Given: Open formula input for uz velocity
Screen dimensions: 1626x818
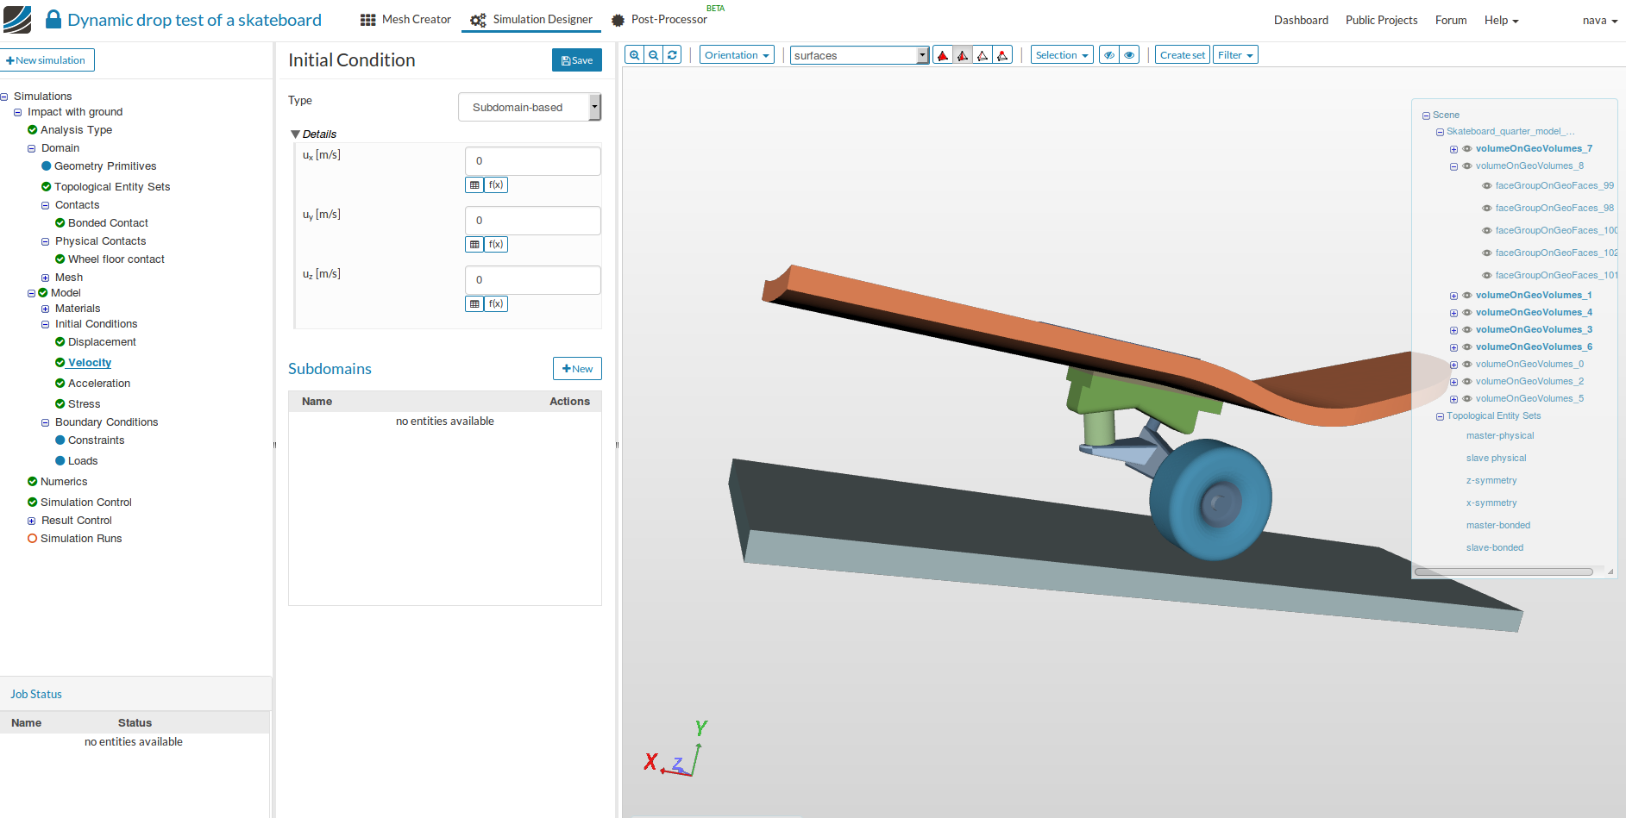Looking at the screenshot, I should coord(496,303).
